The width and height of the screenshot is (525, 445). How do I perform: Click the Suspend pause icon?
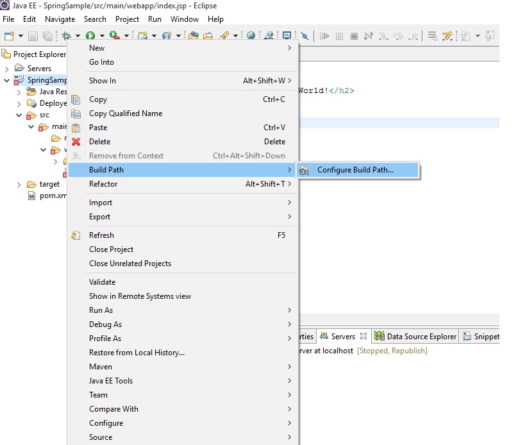[x=339, y=36]
